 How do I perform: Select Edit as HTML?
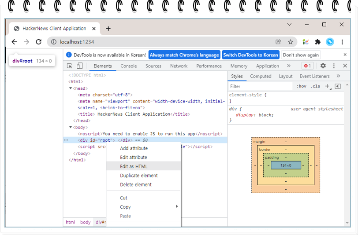coord(144,166)
